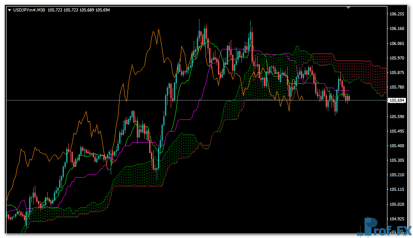Viewport: 413px width, 238px height.
Task: Click the 105.590 price scale label
Action: (x=398, y=116)
